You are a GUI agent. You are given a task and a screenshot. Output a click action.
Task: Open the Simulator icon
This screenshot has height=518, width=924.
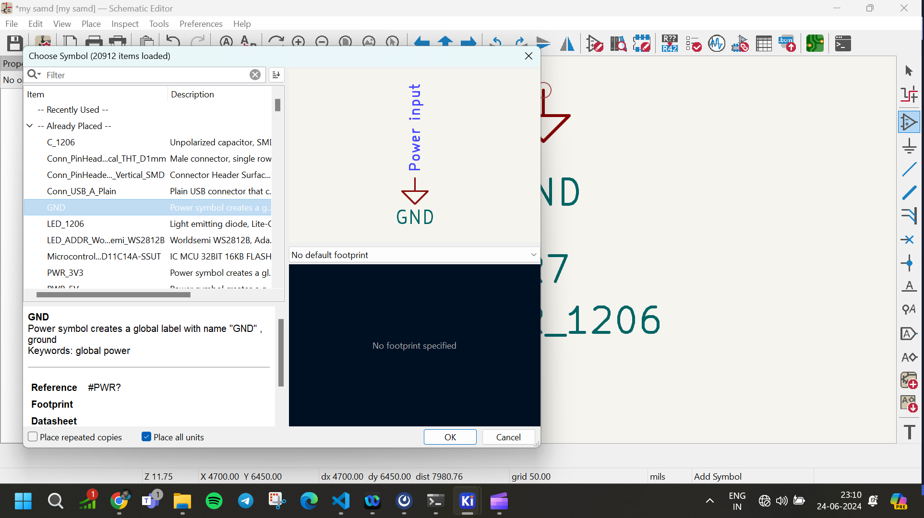pos(717,43)
